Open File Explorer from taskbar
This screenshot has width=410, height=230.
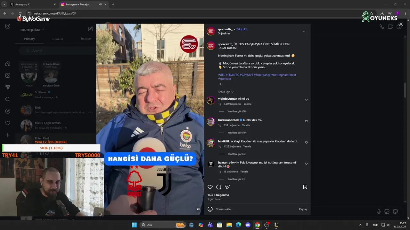coord(229,225)
